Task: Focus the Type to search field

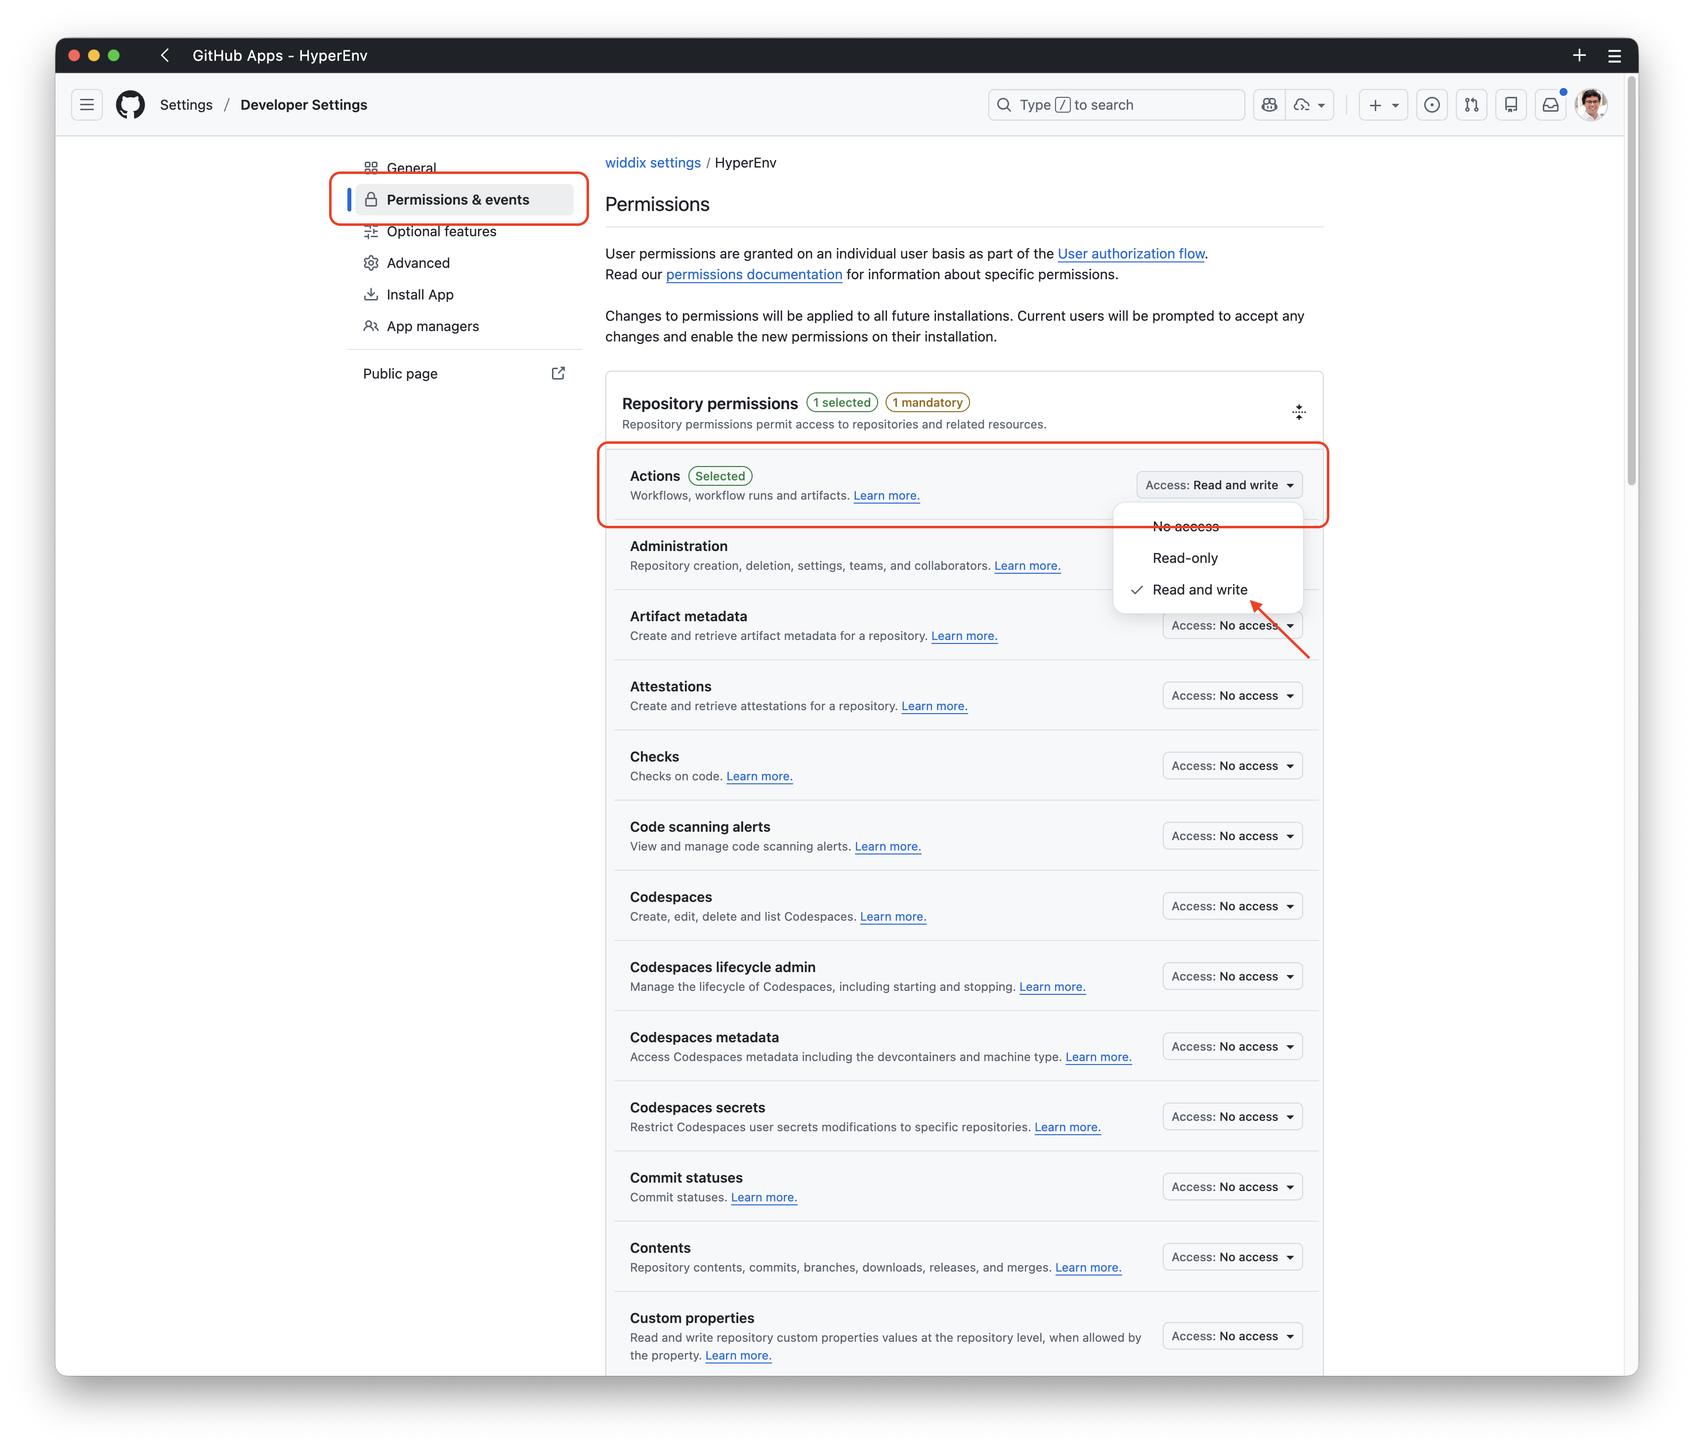Action: pos(1116,105)
